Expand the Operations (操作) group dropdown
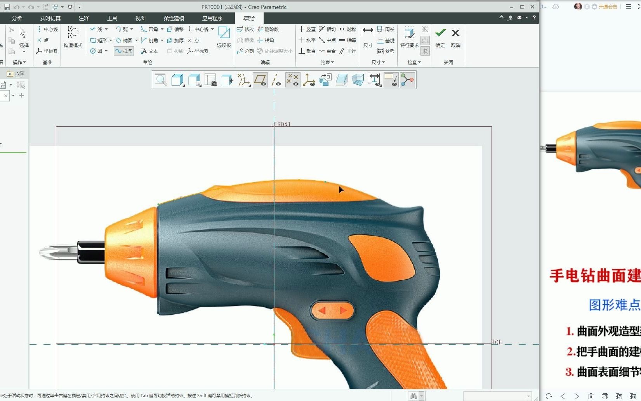Image resolution: width=641 pixels, height=401 pixels. pos(19,62)
